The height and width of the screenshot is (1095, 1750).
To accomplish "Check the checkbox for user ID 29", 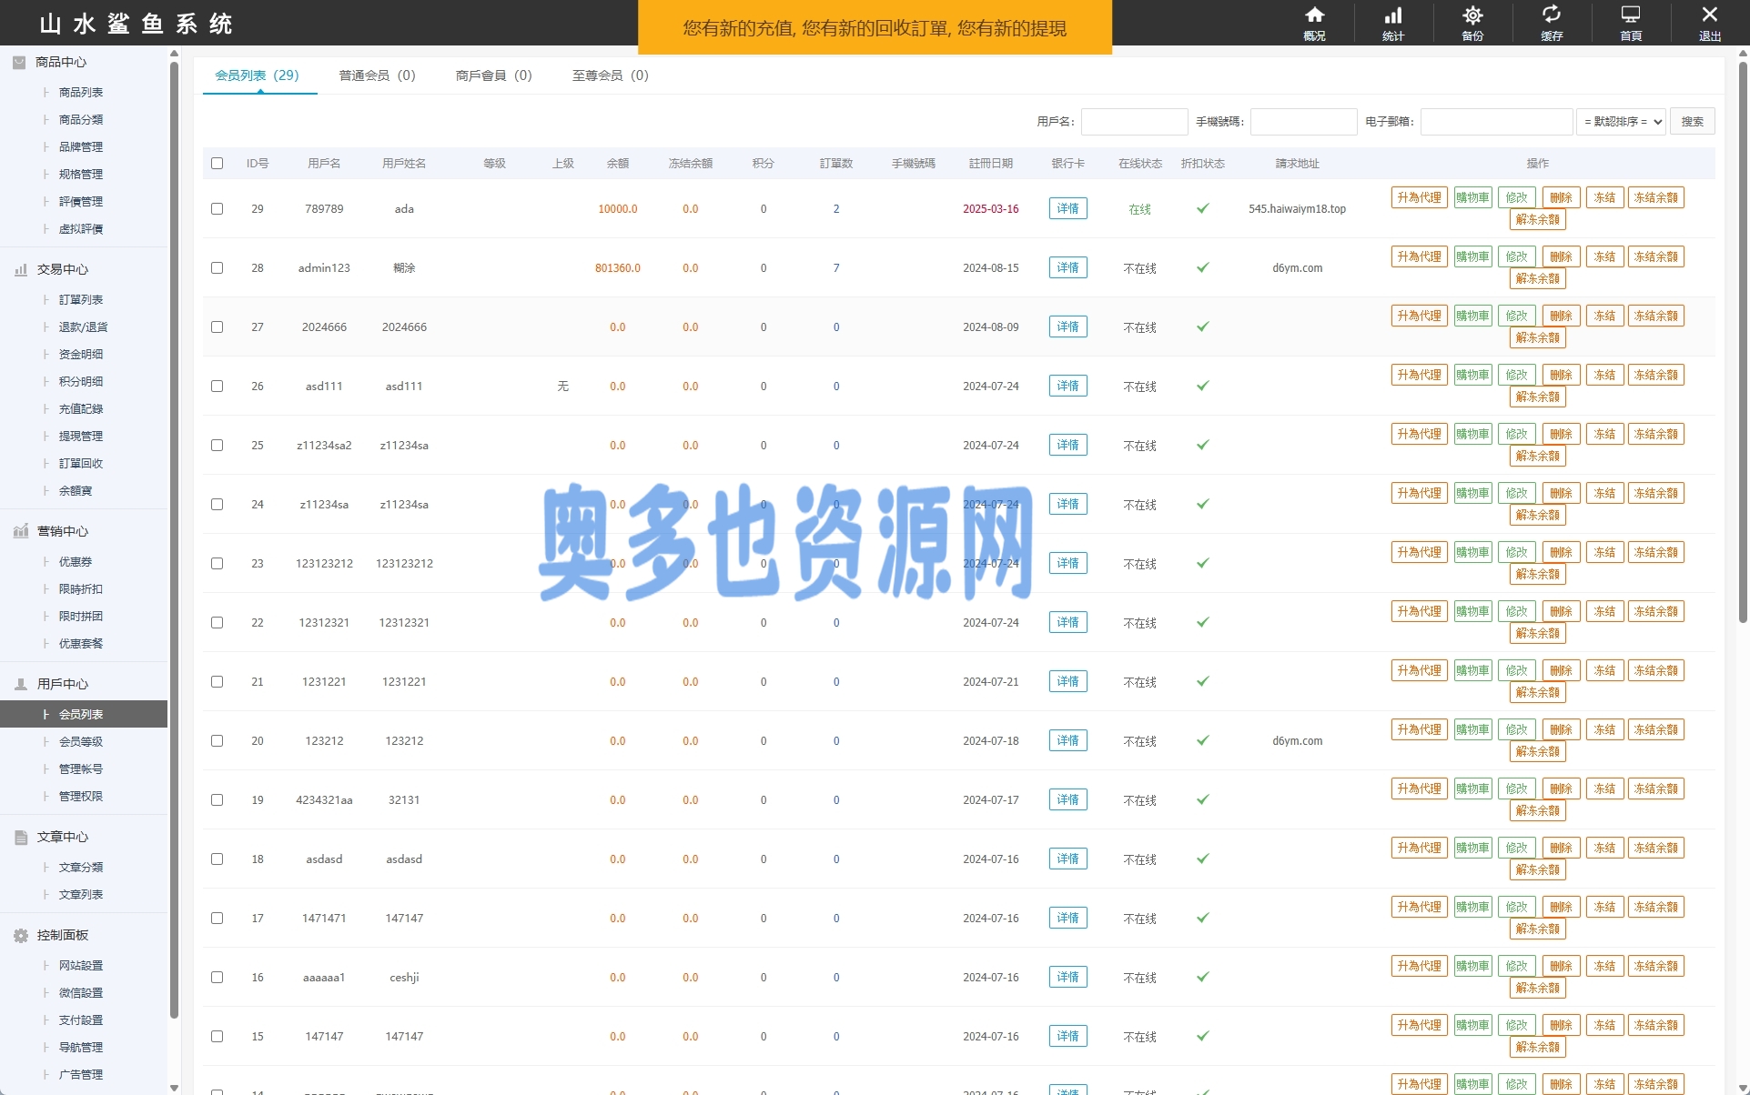I will (x=217, y=209).
